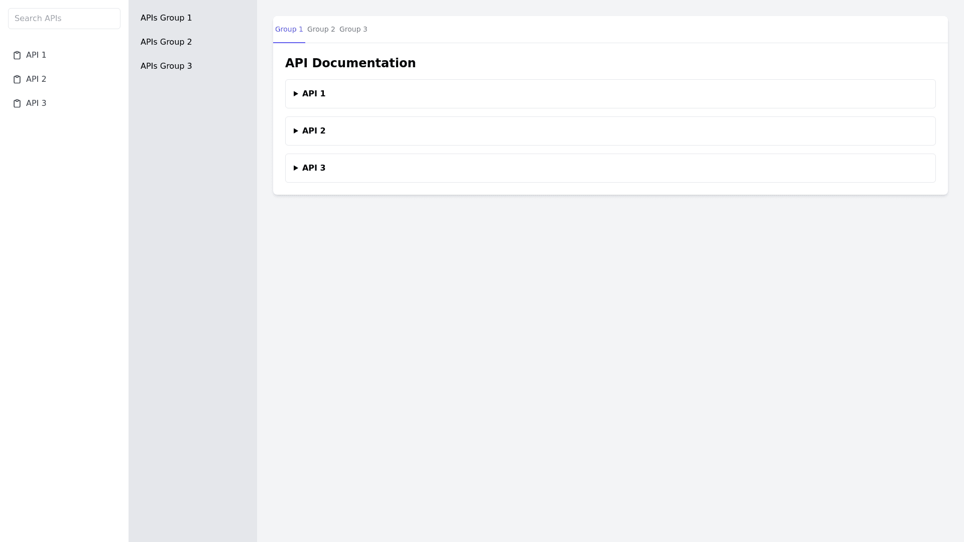This screenshot has width=964, height=542.
Task: Select APIs Group 3 in the middle panel
Action: [x=166, y=66]
